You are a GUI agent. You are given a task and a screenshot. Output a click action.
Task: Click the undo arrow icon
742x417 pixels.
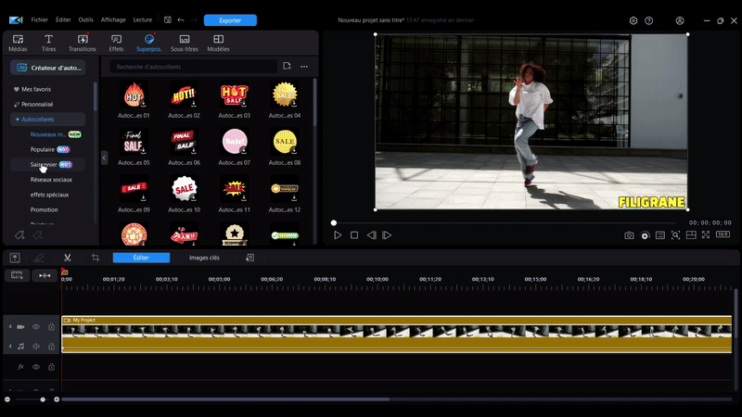(x=181, y=19)
